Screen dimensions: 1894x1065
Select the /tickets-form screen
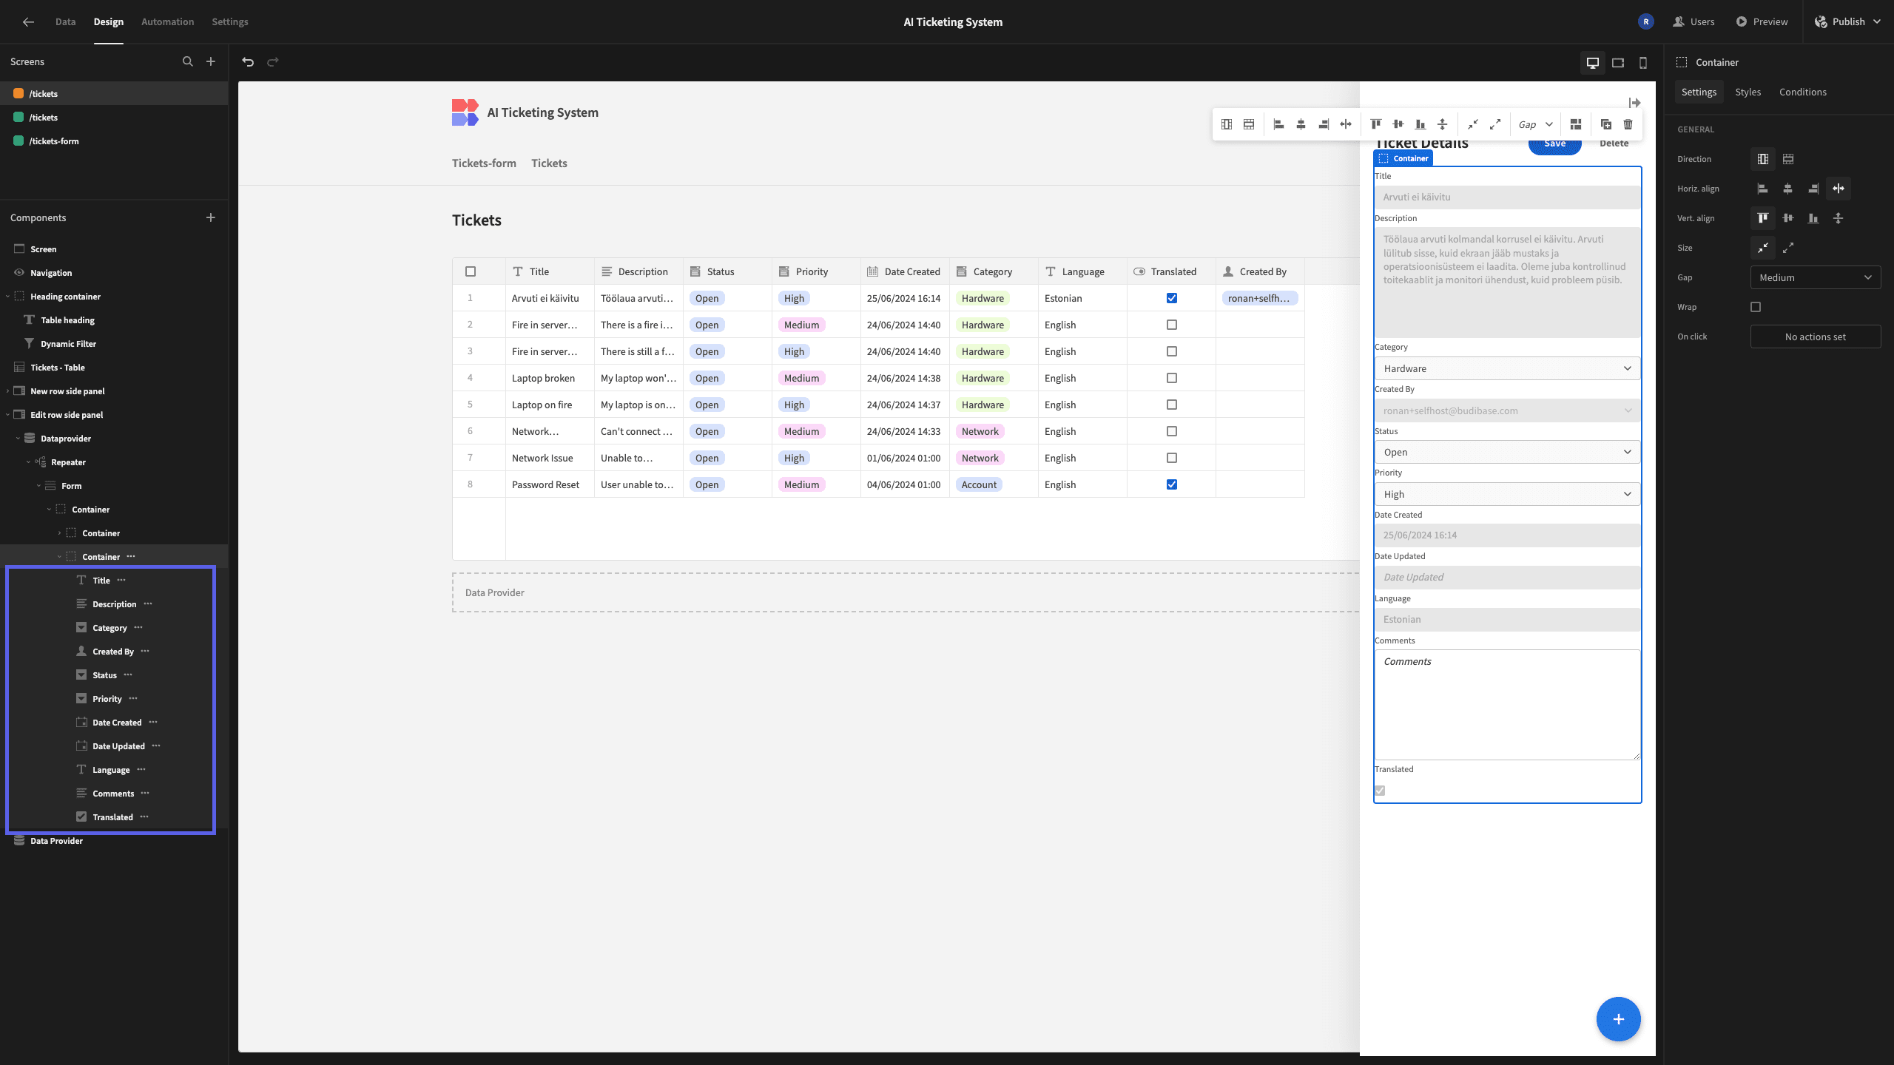click(114, 141)
